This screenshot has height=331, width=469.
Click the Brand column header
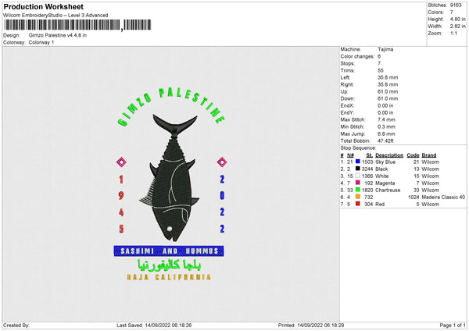(x=429, y=155)
